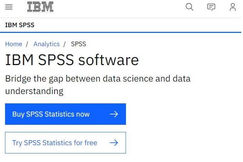
Task: Click the slash separator after Analytics
Action: pos(65,44)
